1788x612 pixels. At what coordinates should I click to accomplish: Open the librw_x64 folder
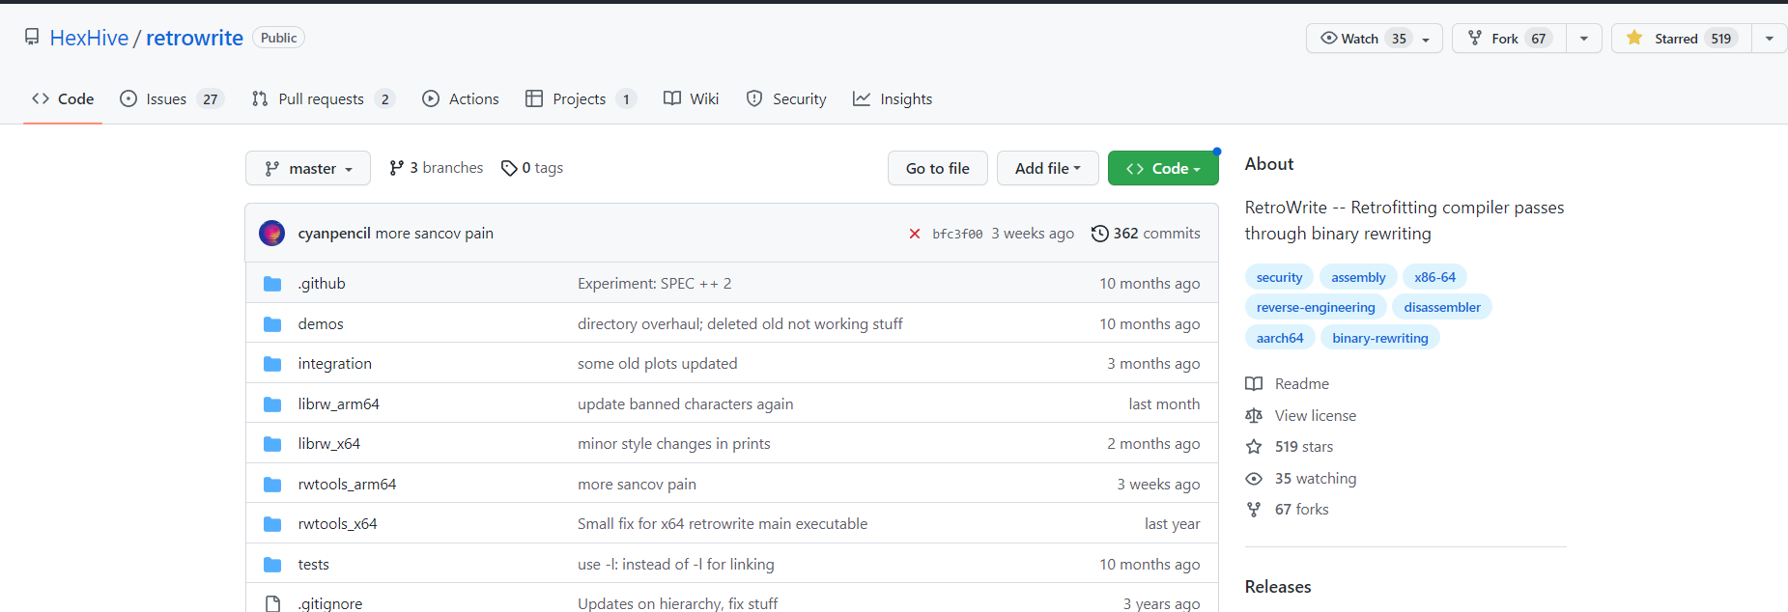click(x=328, y=443)
